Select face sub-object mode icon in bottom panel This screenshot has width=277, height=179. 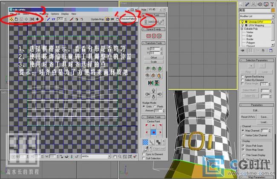click(158, 142)
